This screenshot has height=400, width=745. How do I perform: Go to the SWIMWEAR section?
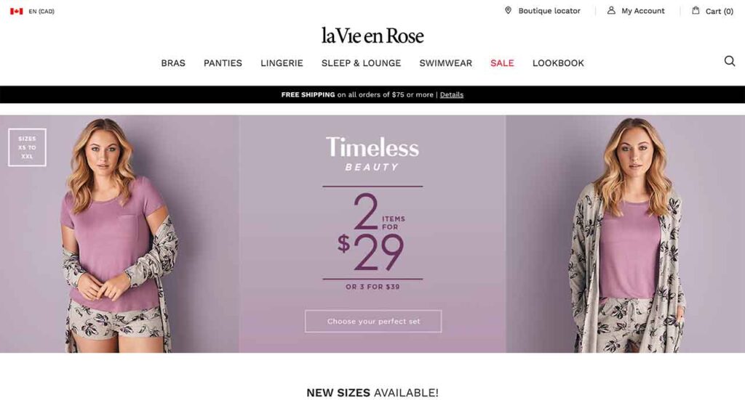click(446, 63)
